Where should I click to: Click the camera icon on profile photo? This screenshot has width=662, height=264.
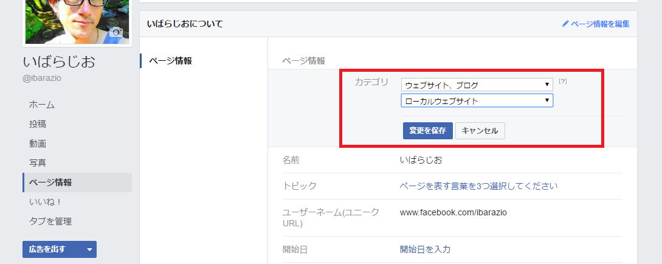(x=116, y=32)
